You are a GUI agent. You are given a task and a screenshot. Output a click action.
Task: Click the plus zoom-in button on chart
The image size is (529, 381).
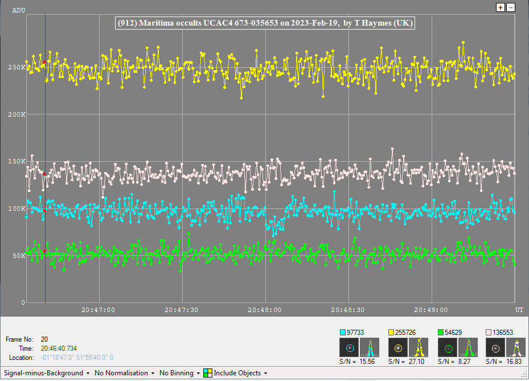[501, 7]
